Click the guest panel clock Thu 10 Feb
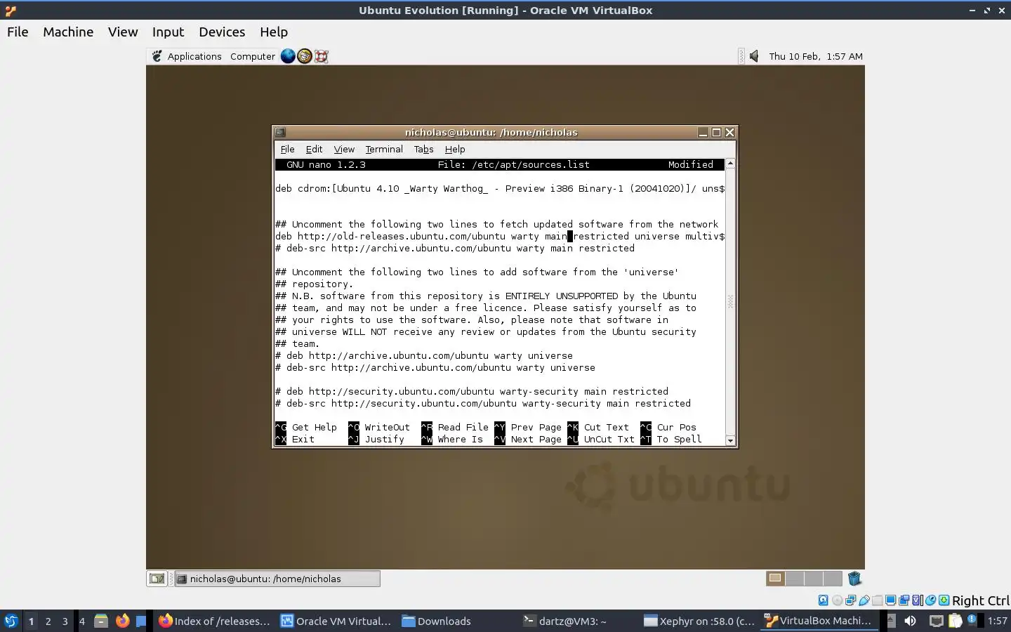The image size is (1011, 632). click(816, 56)
